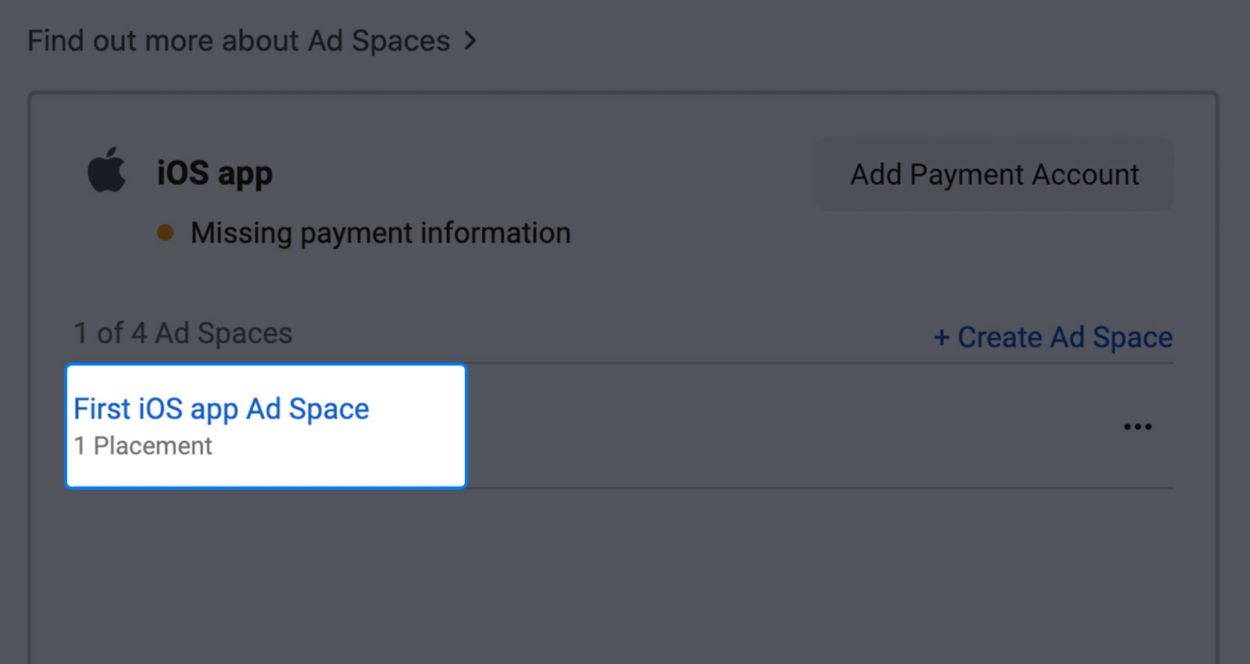
Task: Click the 1 Placement label
Action: (x=143, y=446)
